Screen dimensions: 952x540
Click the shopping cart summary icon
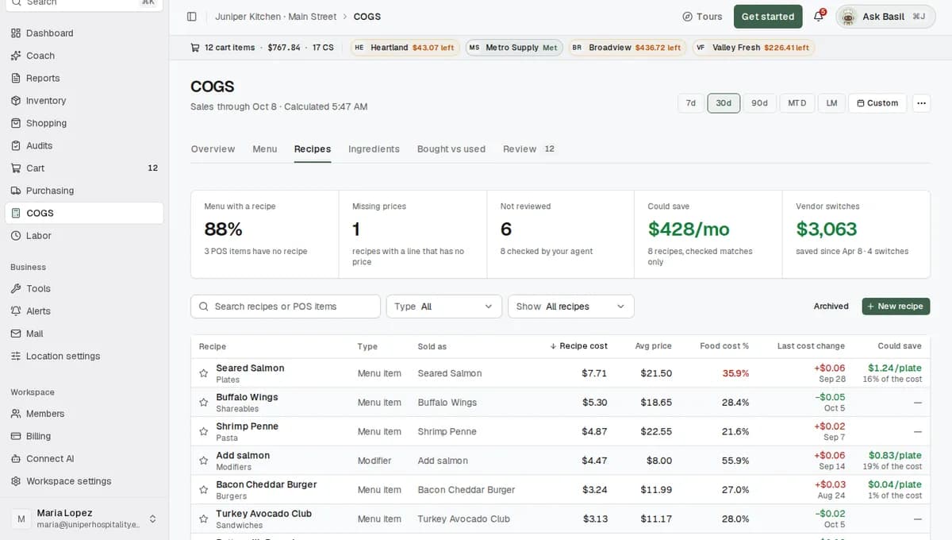click(195, 48)
